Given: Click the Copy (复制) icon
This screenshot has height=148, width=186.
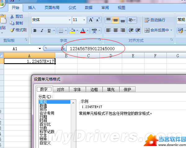Looking at the screenshot, I should pos(12,23).
